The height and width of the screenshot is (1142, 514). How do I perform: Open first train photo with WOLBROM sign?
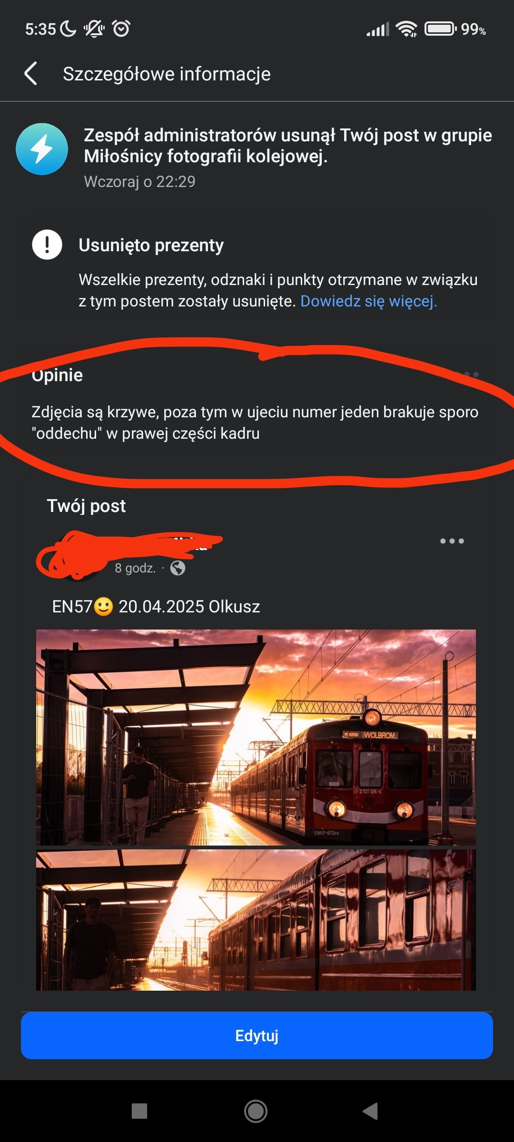point(256,738)
